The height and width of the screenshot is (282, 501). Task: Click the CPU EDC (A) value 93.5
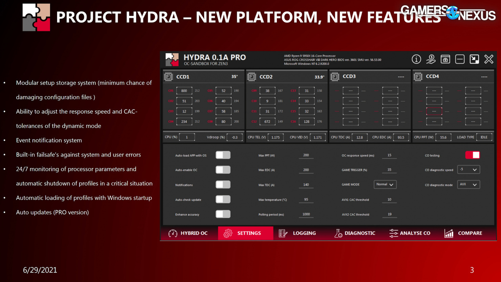[402, 137]
